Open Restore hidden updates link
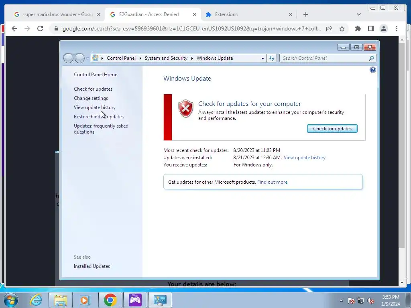Image resolution: width=411 pixels, height=308 pixels. click(99, 117)
